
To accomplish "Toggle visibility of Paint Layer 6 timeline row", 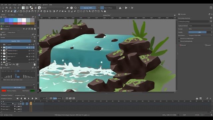I will pyautogui.click(x=15, y=107).
